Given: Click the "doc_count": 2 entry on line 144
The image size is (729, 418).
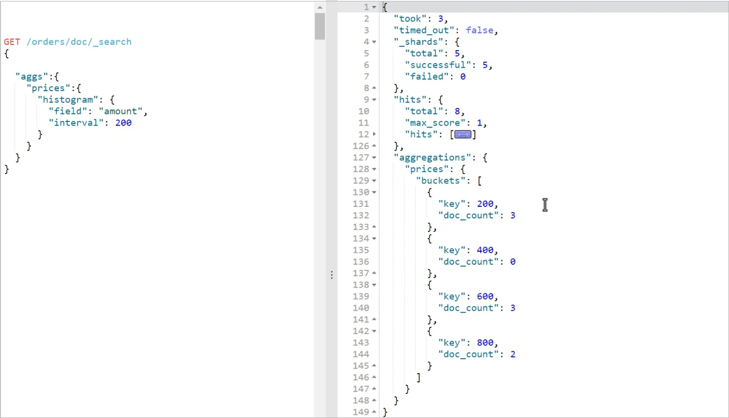Looking at the screenshot, I should point(477,354).
